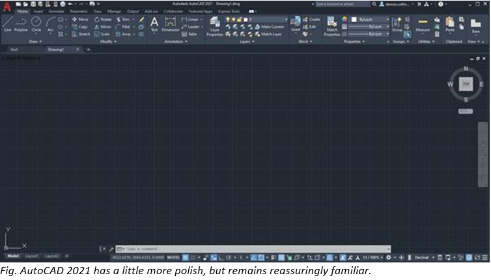This screenshot has height=280, width=491.
Task: Toggle annotation visibility in status bar
Action: tap(343, 257)
